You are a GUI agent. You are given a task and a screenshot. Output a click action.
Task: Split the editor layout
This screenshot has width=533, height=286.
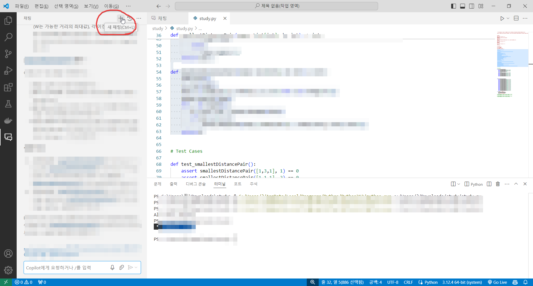(516, 18)
